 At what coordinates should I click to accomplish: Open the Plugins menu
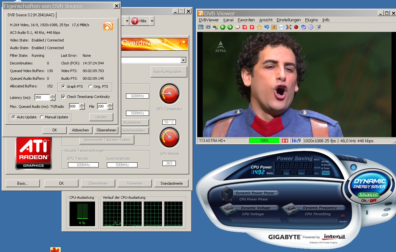tap(311, 20)
